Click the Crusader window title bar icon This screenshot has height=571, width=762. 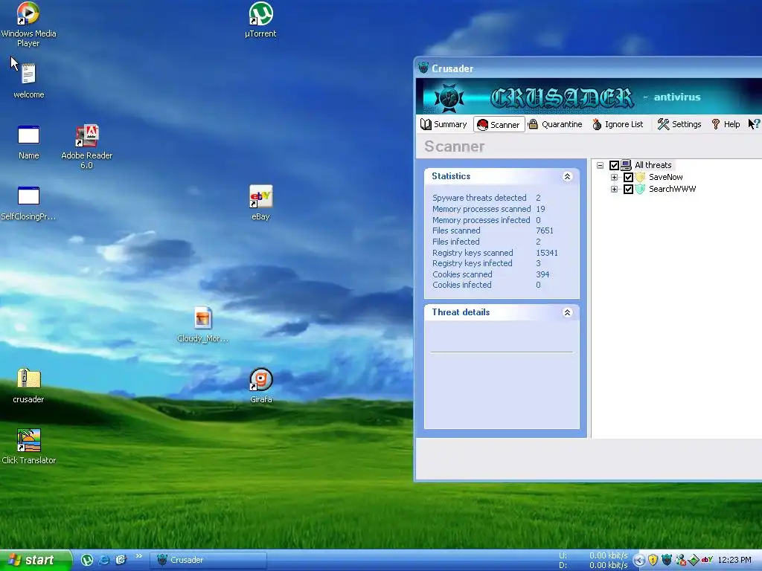(423, 68)
